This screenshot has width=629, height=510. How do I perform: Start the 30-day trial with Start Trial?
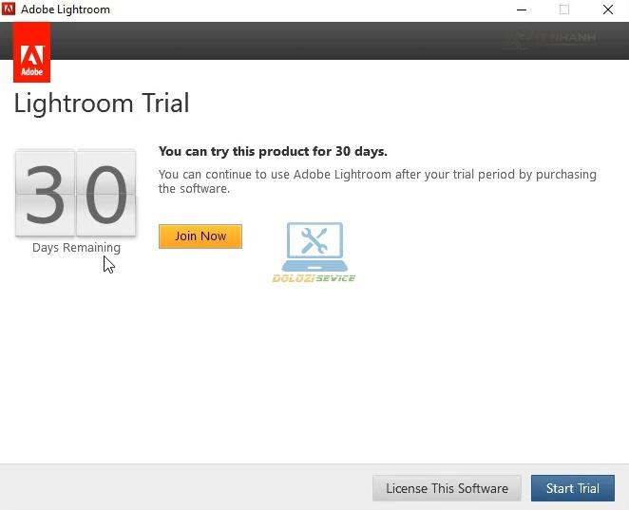572,488
